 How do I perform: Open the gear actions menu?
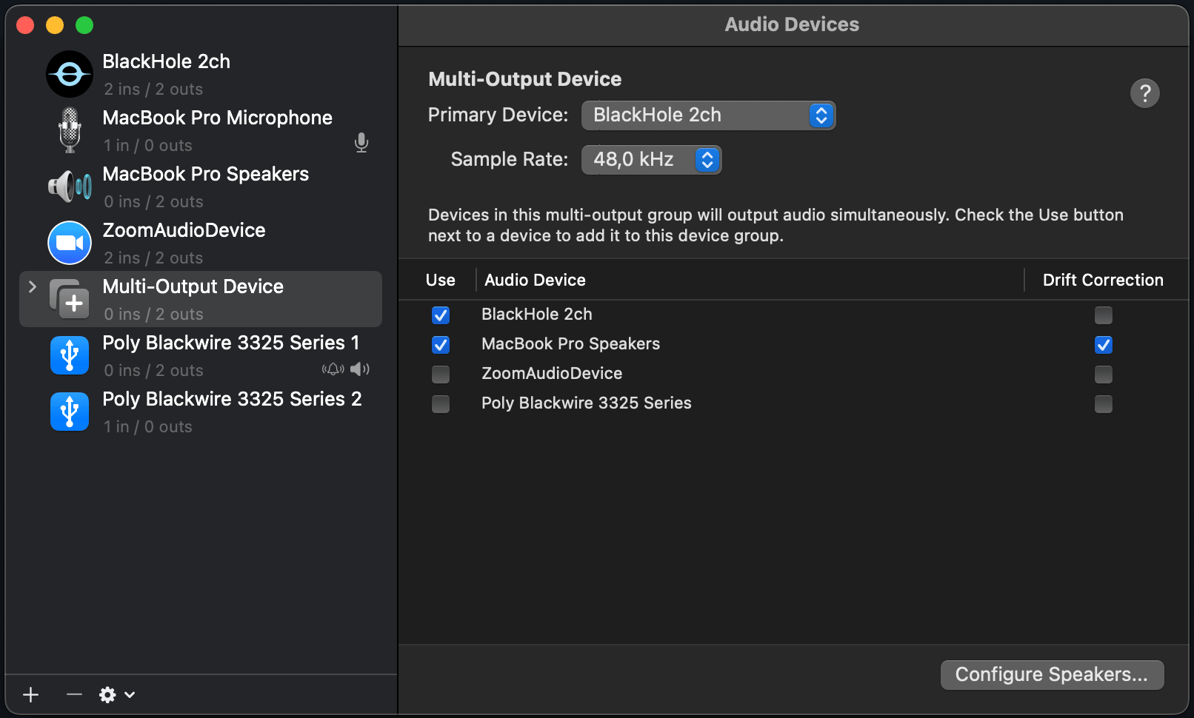117,694
